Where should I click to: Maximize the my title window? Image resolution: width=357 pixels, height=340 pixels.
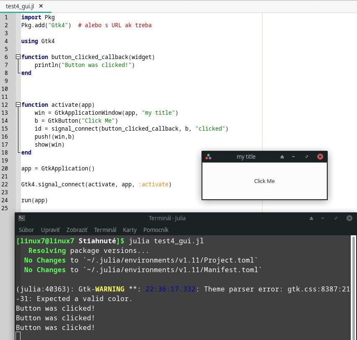(x=307, y=157)
